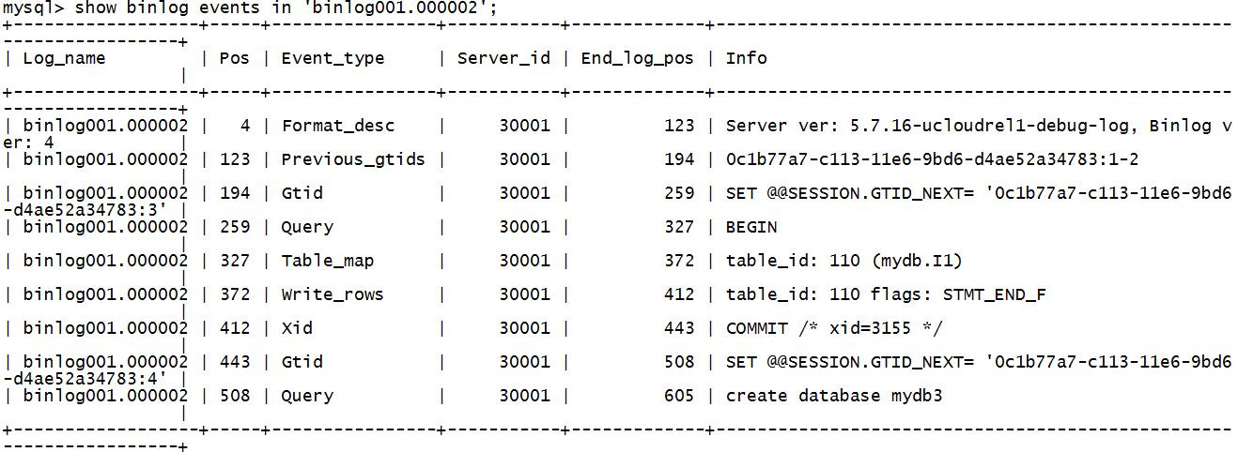
Task: Click the Pos value 443
Action: (x=235, y=362)
